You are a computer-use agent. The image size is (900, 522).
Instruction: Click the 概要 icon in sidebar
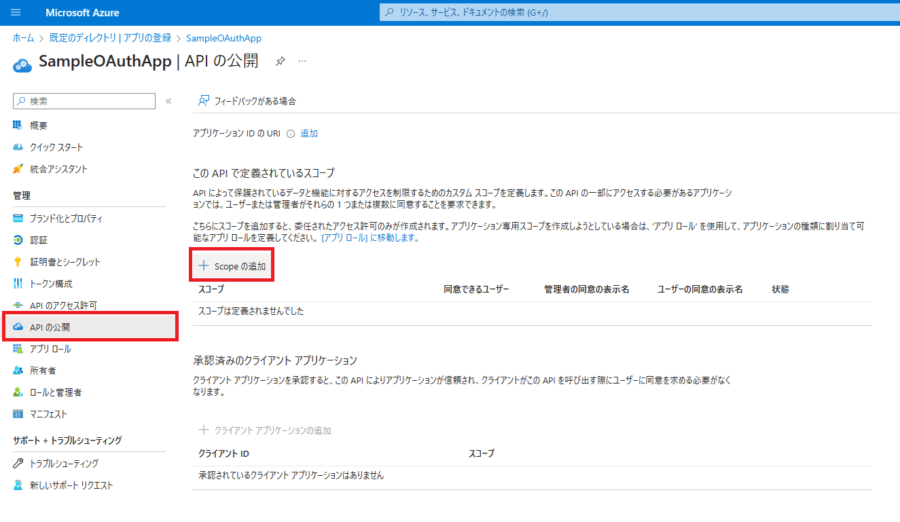pyautogui.click(x=18, y=126)
